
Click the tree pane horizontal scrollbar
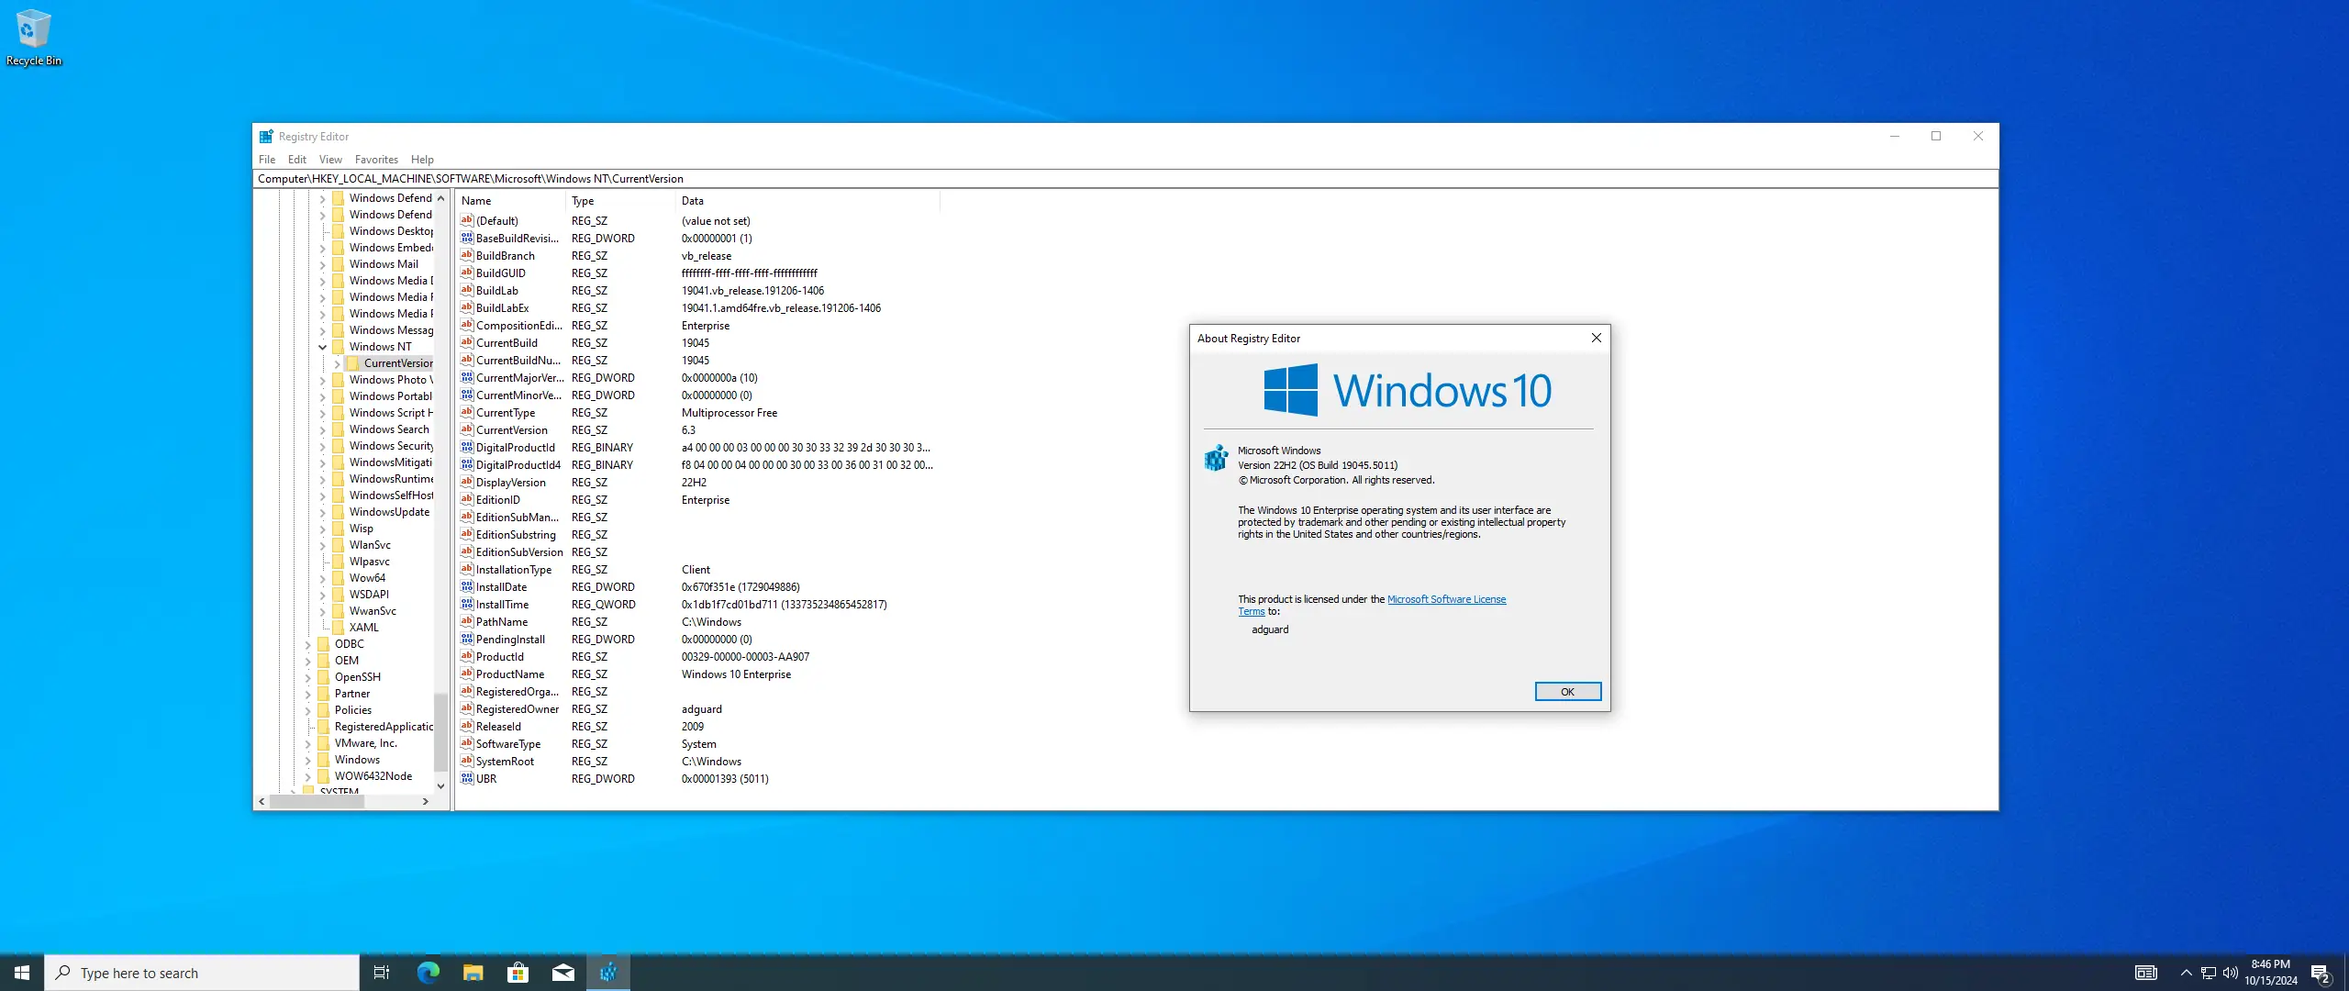317,801
